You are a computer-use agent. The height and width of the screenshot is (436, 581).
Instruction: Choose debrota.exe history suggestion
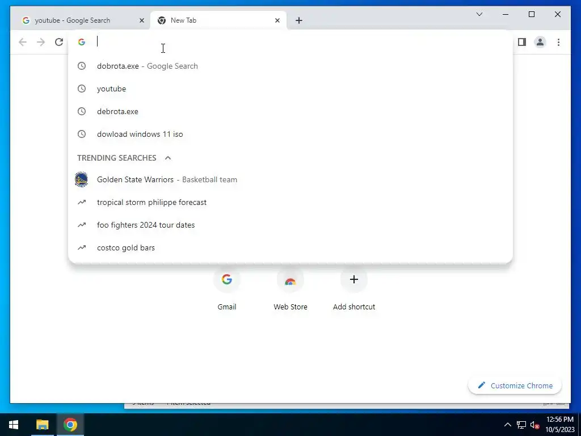click(290, 111)
